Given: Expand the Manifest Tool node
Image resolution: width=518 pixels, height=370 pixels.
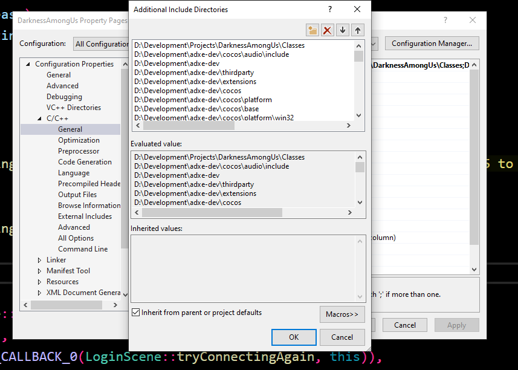Looking at the screenshot, I should [40, 271].
